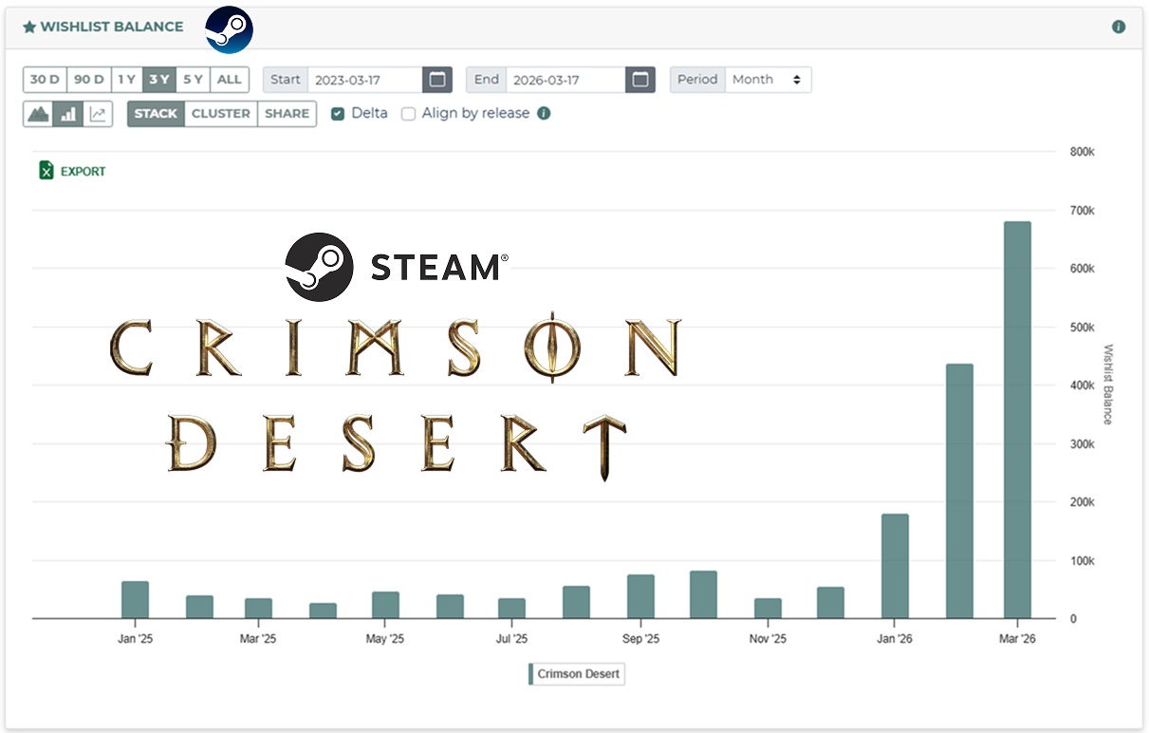The height and width of the screenshot is (733, 1149).
Task: Export the chart data to Excel
Action: [x=72, y=171]
